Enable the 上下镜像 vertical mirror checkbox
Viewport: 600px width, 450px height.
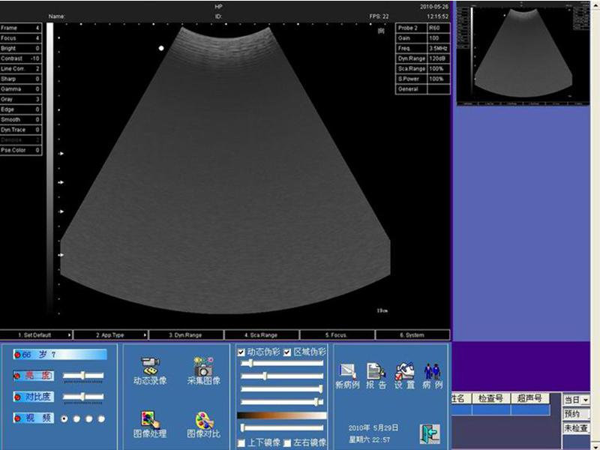[241, 442]
